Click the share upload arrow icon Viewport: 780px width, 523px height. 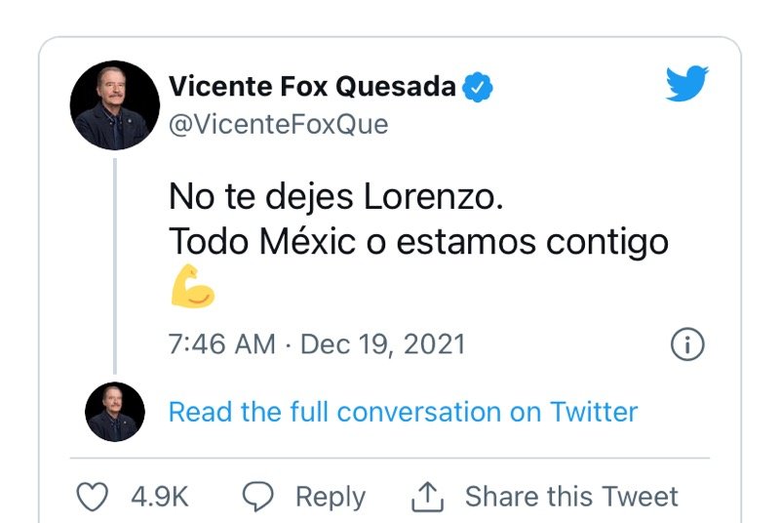[427, 497]
